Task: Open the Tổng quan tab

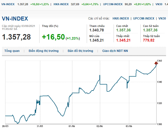Action: (12, 51)
